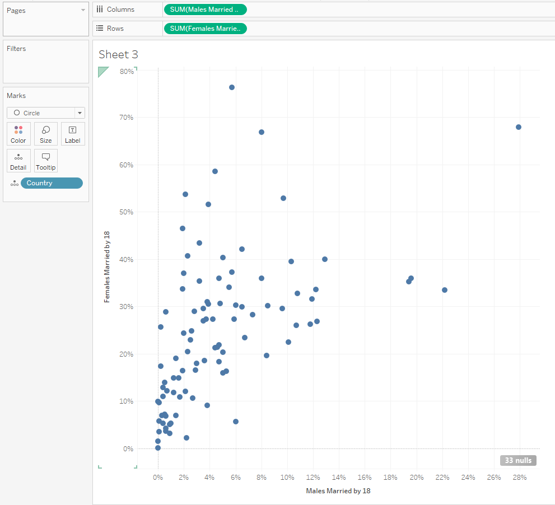Click the 33 nulls indicator
This screenshot has width=555, height=505.
(518, 460)
